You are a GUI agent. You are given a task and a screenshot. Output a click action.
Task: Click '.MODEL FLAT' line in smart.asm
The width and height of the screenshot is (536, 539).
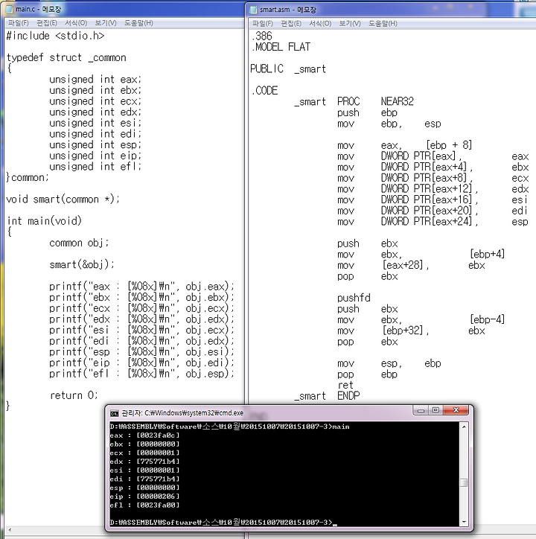pyautogui.click(x=281, y=47)
